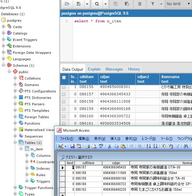Viewport: 192px width, 196px height.
Task: Select the row checkbox for 086159
Action: click(64, 109)
